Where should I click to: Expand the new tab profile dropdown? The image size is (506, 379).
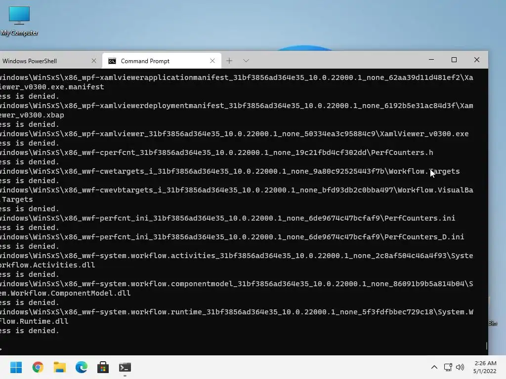246,61
